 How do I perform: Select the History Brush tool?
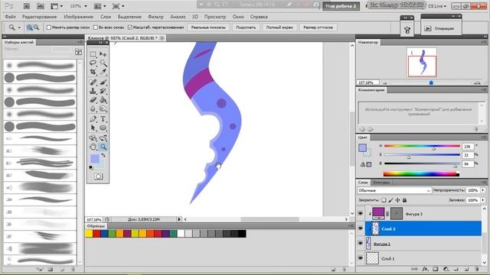[x=103, y=91]
